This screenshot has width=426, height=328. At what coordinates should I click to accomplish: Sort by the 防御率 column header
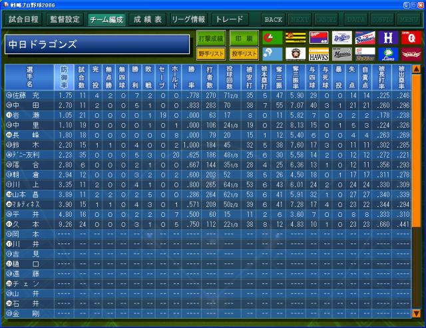(64, 77)
